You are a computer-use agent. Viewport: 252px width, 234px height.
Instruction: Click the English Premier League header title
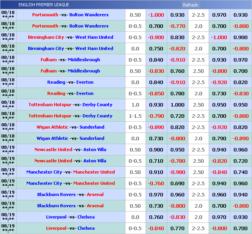click(x=44, y=5)
